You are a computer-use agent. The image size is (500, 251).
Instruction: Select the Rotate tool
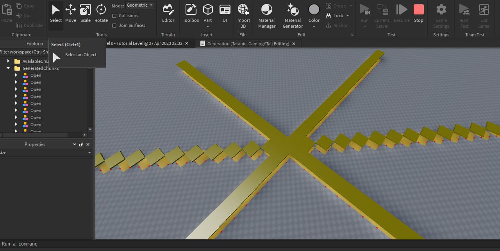pos(101,13)
